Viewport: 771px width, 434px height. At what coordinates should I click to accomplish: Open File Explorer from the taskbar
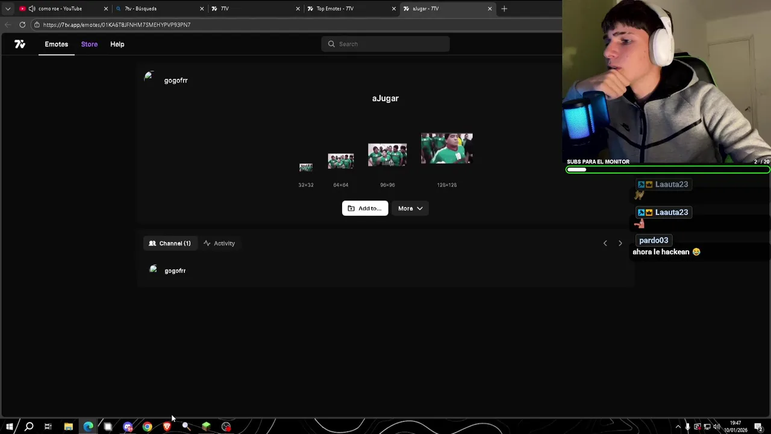tap(69, 427)
